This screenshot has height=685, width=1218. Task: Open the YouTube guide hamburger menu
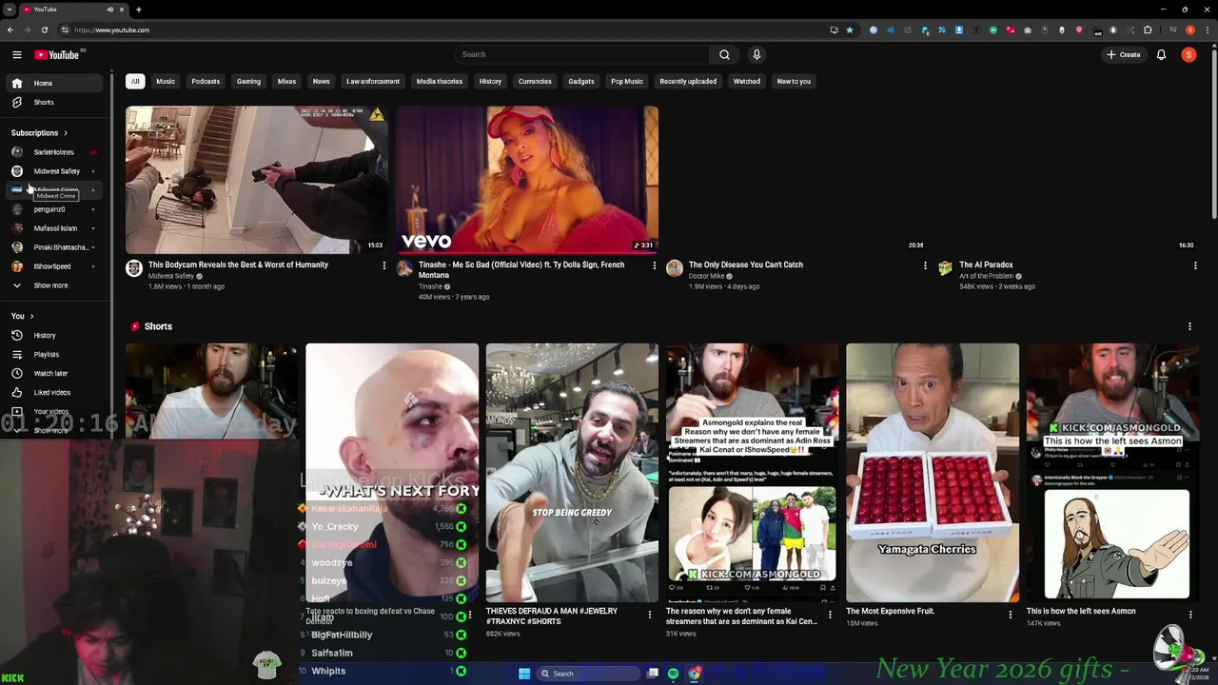pos(16,54)
